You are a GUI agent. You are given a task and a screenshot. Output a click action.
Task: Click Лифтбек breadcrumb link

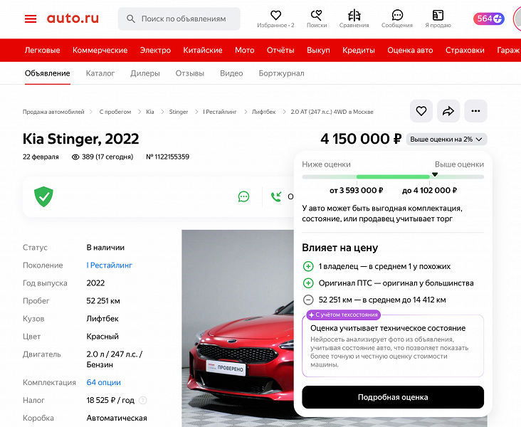[x=263, y=112]
